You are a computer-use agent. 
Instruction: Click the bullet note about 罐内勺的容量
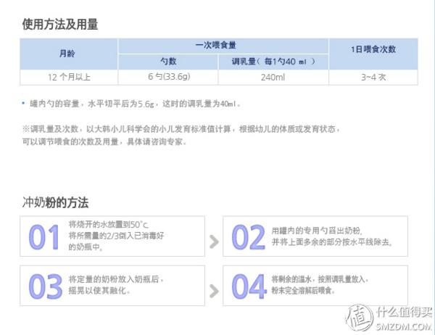[x=132, y=104]
